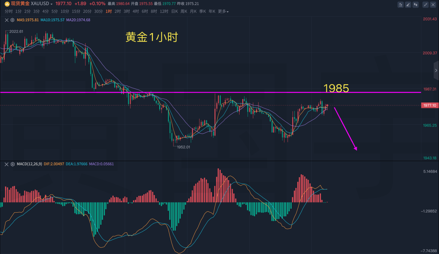Click the 1965.25 price axis label
The height and width of the screenshot is (254, 439).
pyautogui.click(x=430, y=125)
